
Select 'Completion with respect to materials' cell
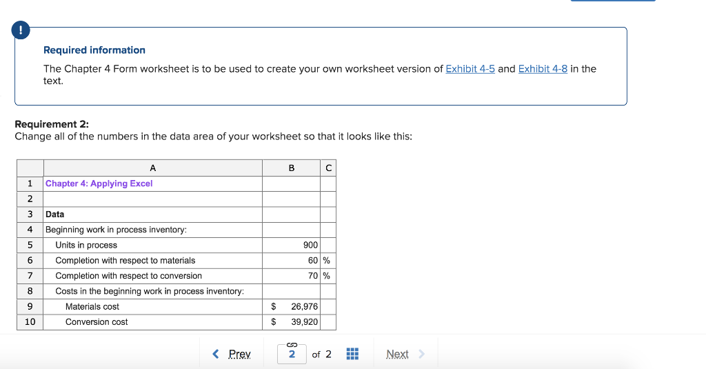point(152,261)
